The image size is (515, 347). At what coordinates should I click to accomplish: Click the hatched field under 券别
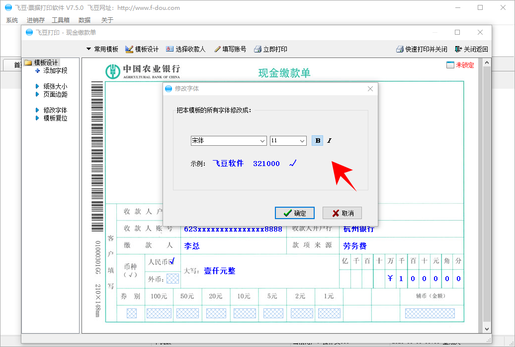tap(132, 313)
